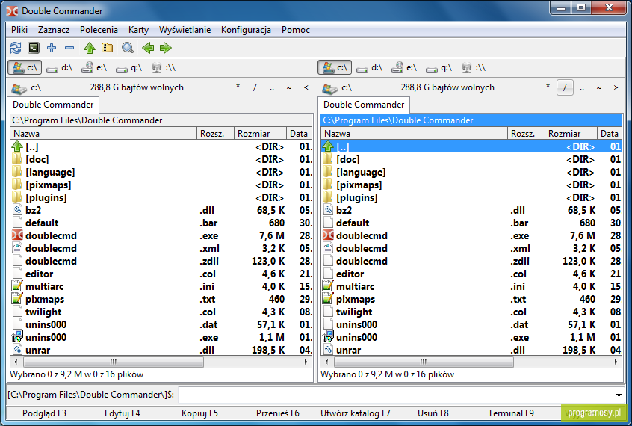
Task: Click the left panel scrollbar left arrow
Action: click(x=16, y=362)
